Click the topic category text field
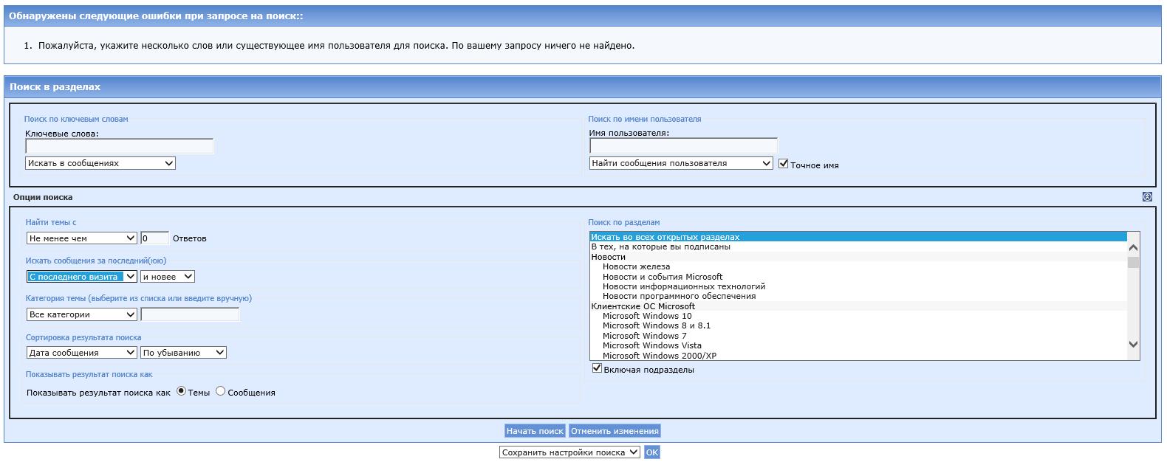The width and height of the screenshot is (1167, 462). pyautogui.click(x=190, y=314)
